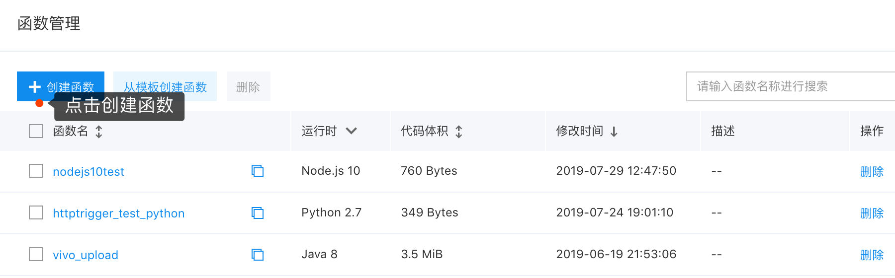Check the httptrigger_test_python row checkbox
895x278 pixels.
[x=36, y=212]
